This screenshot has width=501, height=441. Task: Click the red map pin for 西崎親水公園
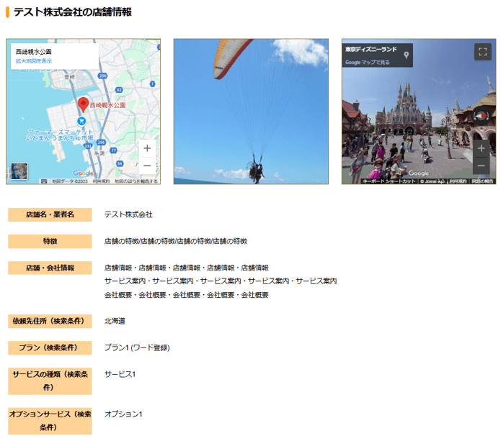(x=83, y=104)
